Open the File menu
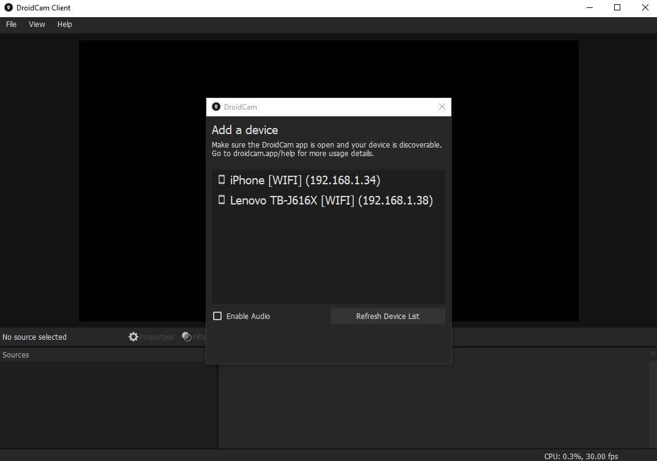 click(x=11, y=24)
